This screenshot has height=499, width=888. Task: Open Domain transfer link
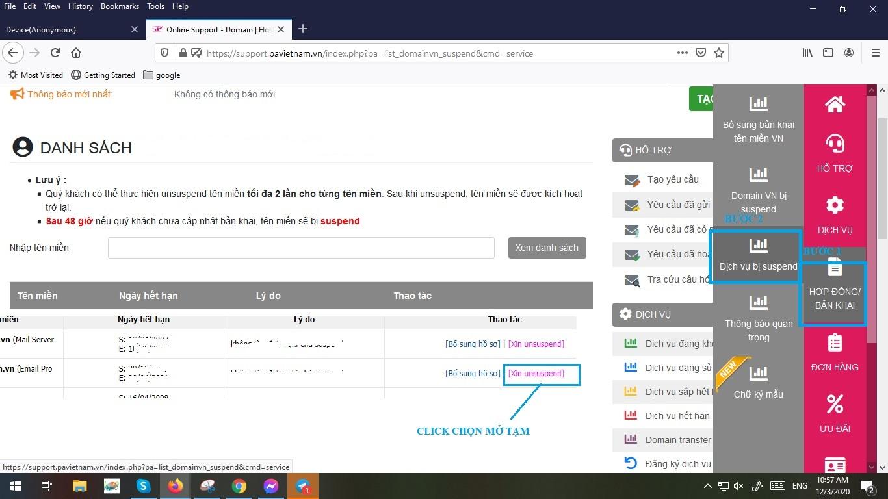click(x=678, y=440)
